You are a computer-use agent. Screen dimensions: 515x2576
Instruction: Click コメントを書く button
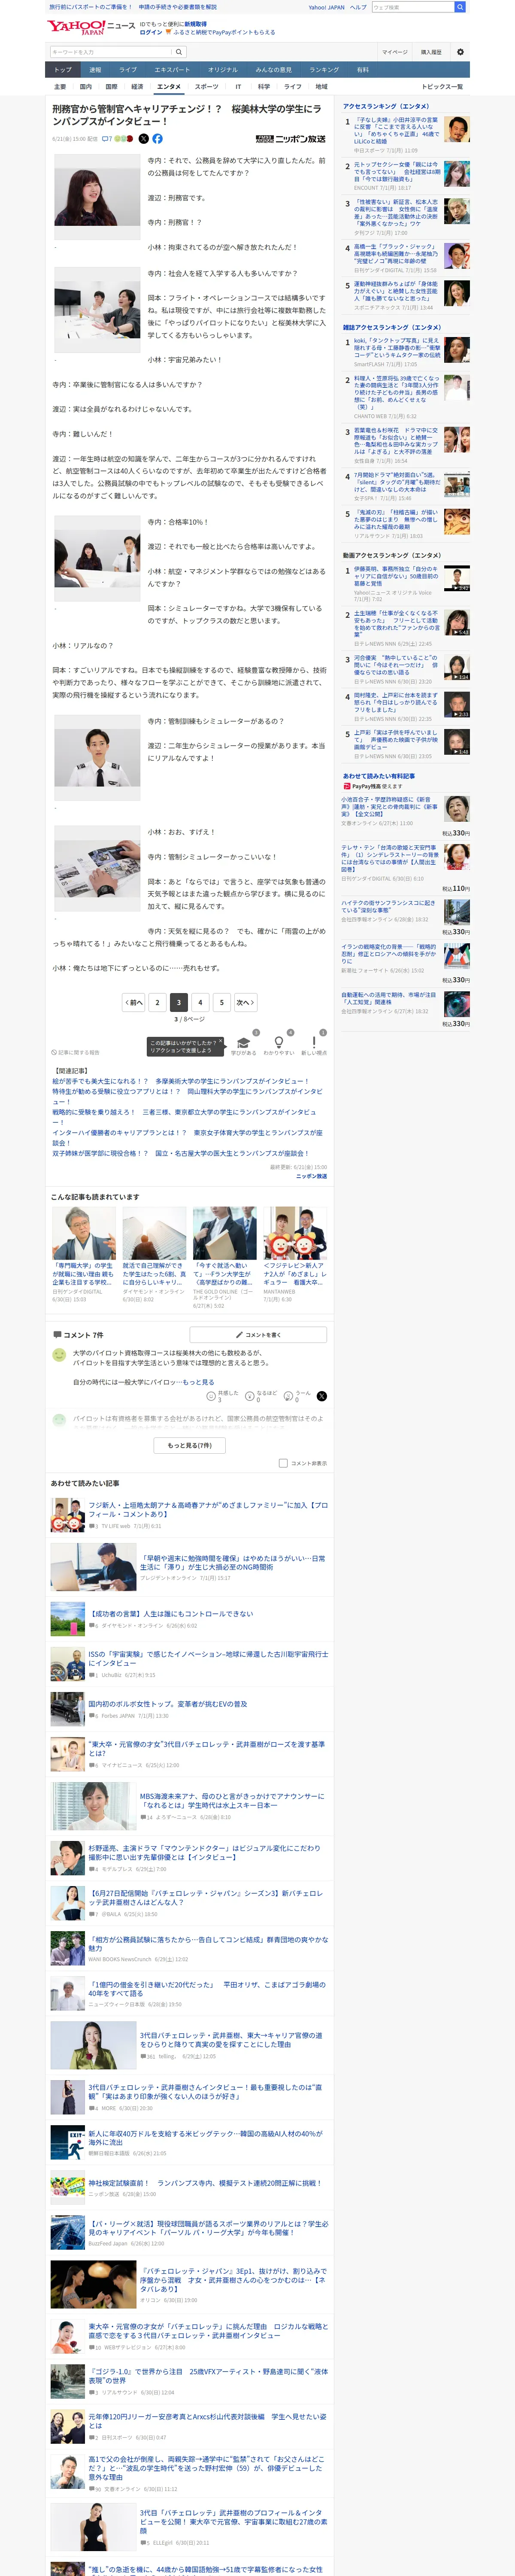coord(258,1335)
